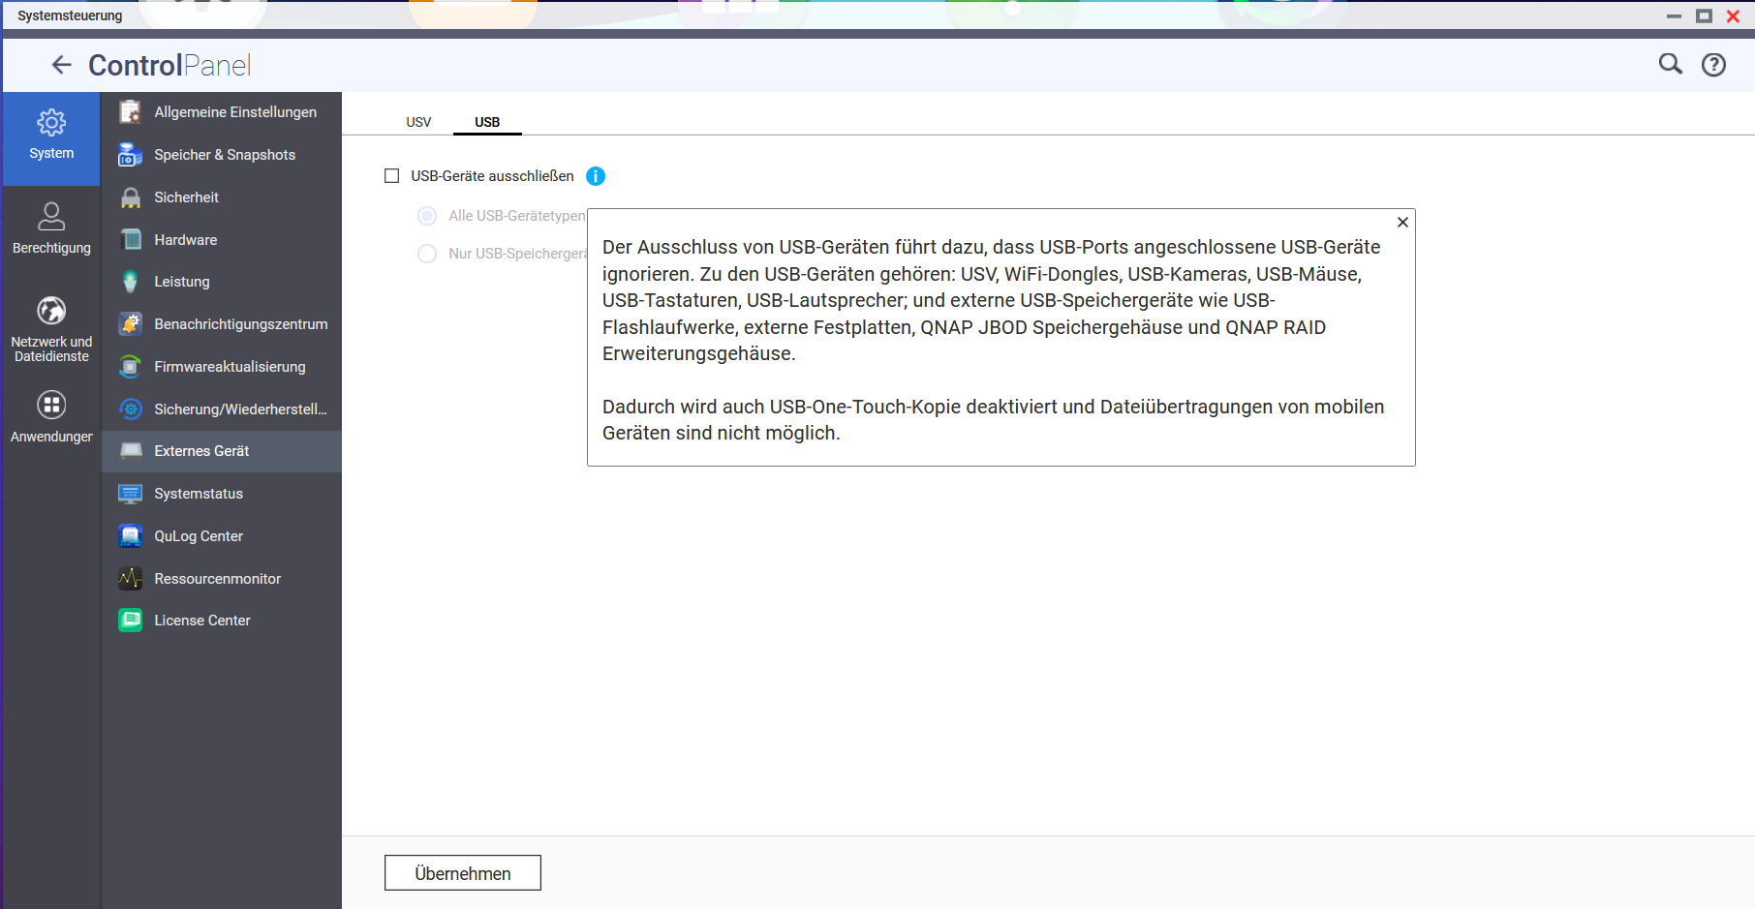The image size is (1755, 909).
Task: Click the Systemstatus monitor icon
Action: (x=131, y=494)
